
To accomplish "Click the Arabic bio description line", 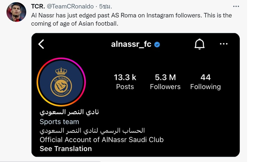I will (x=92, y=131).
